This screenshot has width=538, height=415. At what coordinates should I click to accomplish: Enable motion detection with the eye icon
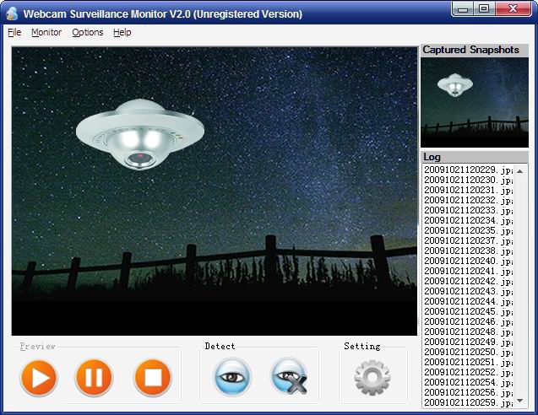[x=232, y=377]
